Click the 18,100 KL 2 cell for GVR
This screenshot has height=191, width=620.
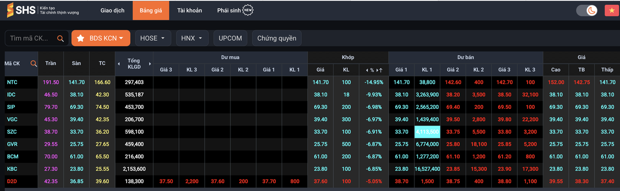click(478, 144)
